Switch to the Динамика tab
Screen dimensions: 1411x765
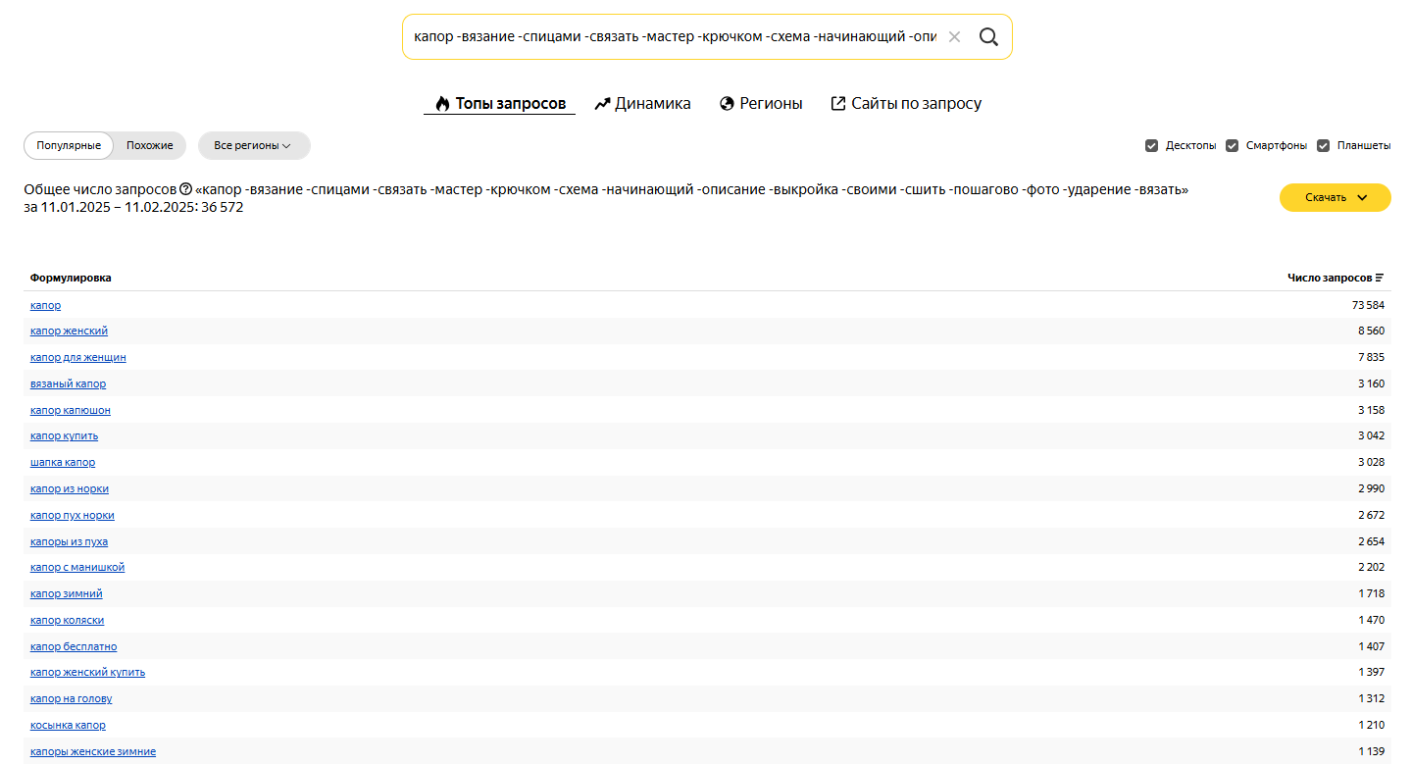coord(642,103)
